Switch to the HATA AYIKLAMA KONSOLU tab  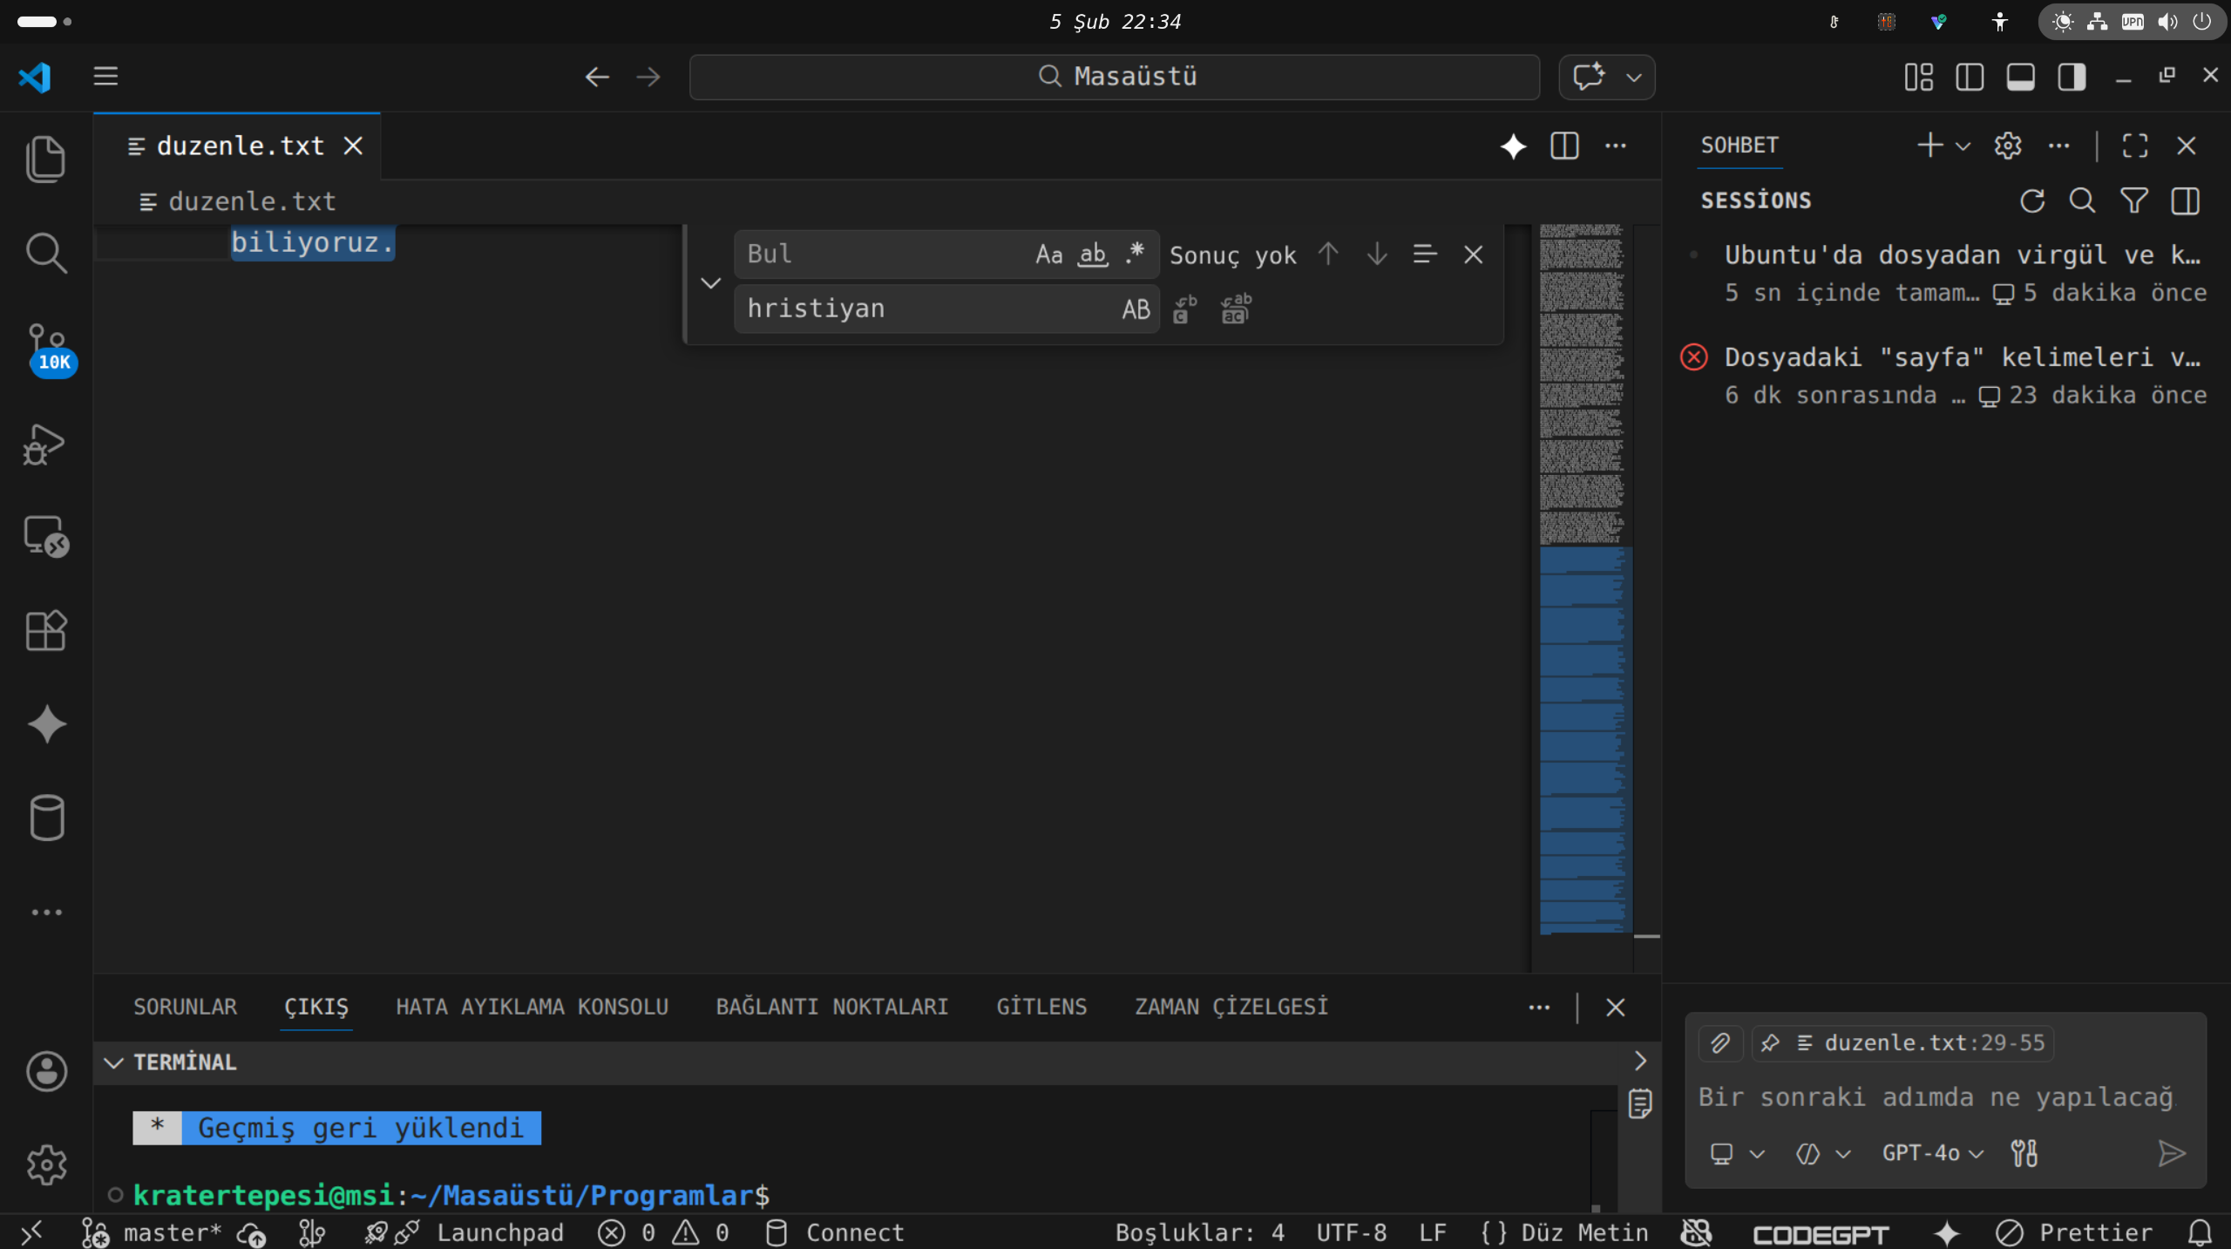click(532, 1007)
